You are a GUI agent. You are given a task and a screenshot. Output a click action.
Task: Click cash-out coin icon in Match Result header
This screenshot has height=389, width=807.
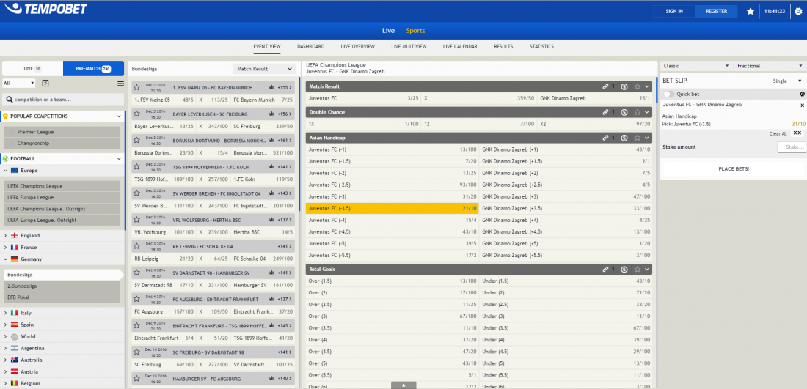[x=624, y=87]
